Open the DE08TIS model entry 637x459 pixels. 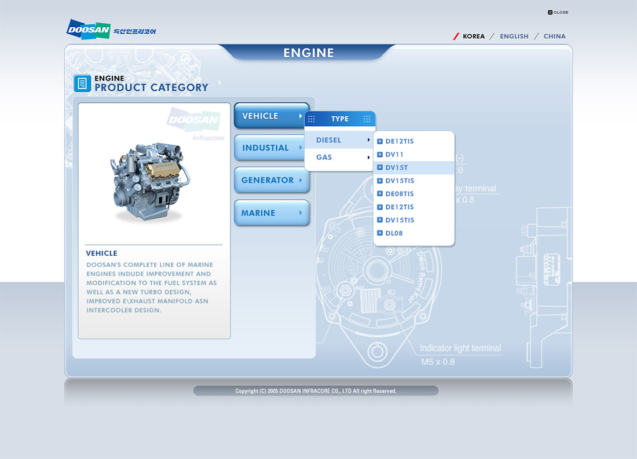tap(413, 194)
